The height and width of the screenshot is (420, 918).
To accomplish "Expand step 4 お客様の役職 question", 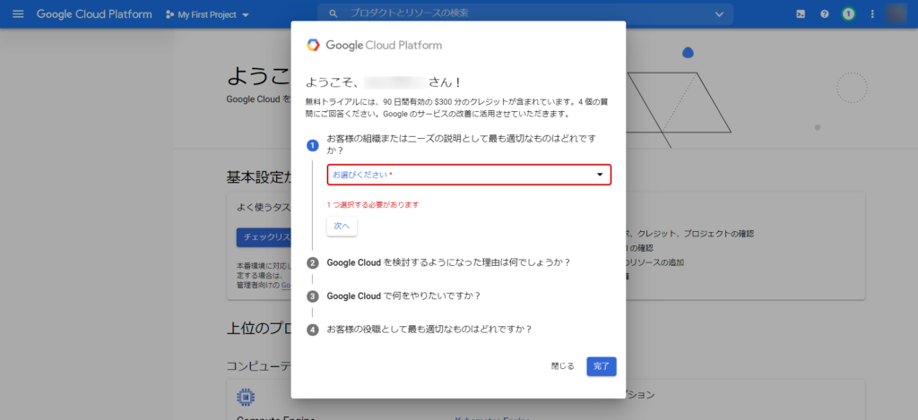I will pos(429,330).
